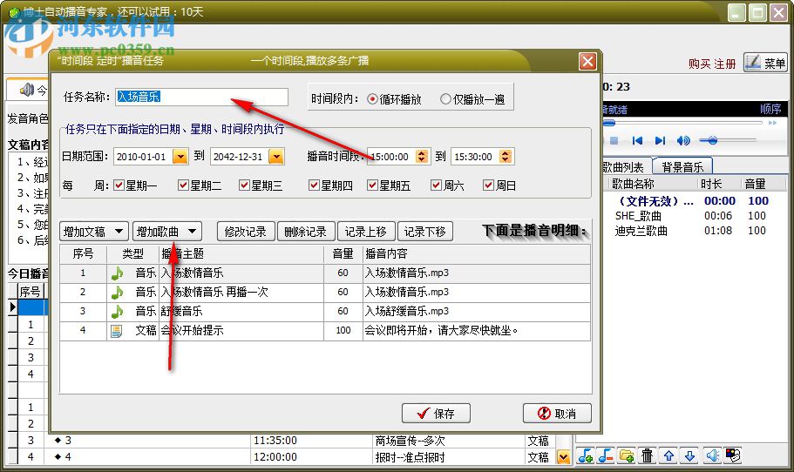Click the 报时--准点报时 schedule entry

point(411,457)
